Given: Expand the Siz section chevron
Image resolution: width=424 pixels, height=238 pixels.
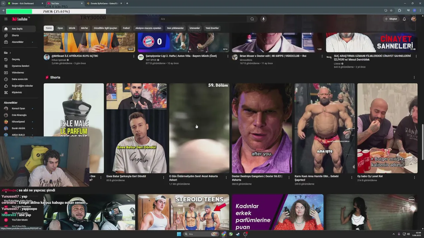Looking at the screenshot, I should 10,53.
